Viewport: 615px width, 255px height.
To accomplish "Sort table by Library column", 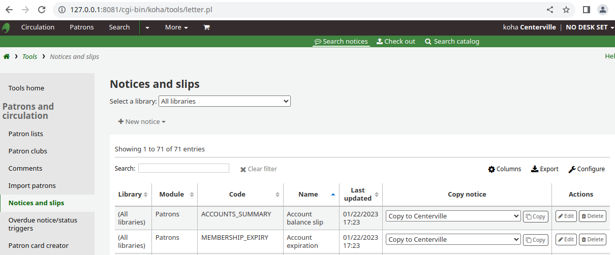I will tap(133, 195).
